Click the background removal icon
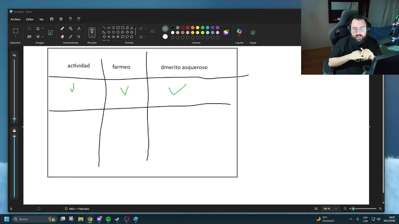Image resolution: width=399 pixels, height=224 pixels. (x=29, y=36)
